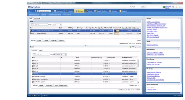Select the UcsMedAs2-app lun row

(84, 82)
